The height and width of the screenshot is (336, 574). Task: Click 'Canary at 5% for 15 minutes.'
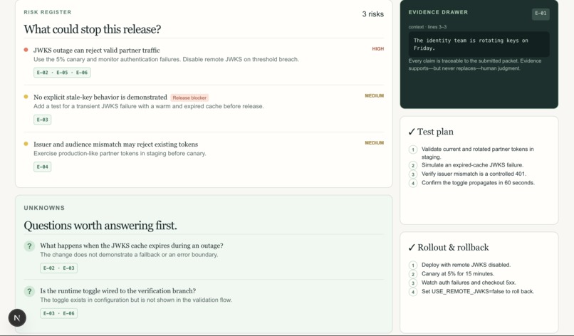click(x=458, y=273)
